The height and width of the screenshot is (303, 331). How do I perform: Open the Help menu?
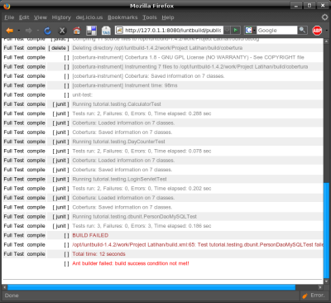tap(168, 17)
